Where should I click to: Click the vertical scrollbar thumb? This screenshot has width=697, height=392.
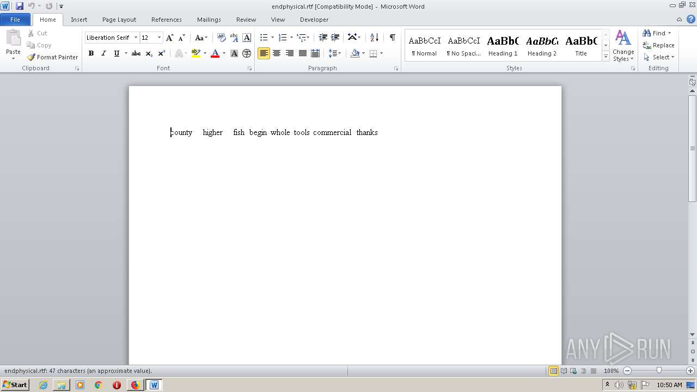693,148
